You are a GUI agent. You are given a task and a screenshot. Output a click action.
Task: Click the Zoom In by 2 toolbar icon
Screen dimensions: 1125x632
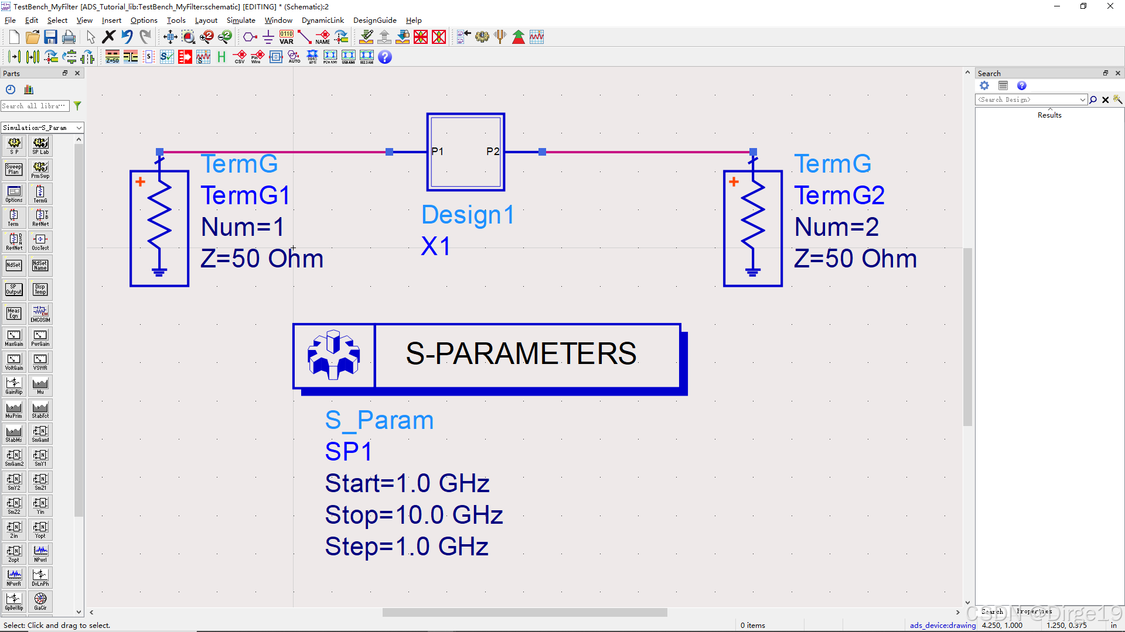pos(206,37)
